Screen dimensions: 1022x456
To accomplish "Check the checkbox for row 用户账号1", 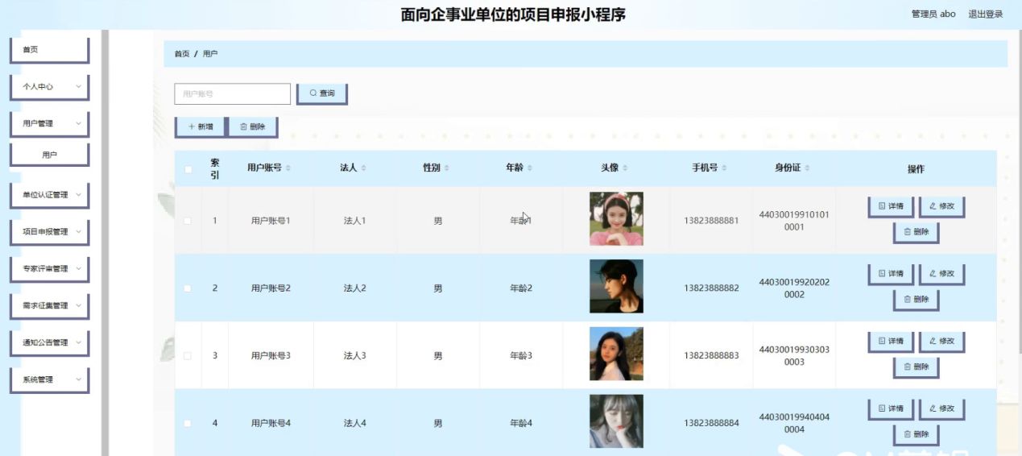I will (x=188, y=221).
